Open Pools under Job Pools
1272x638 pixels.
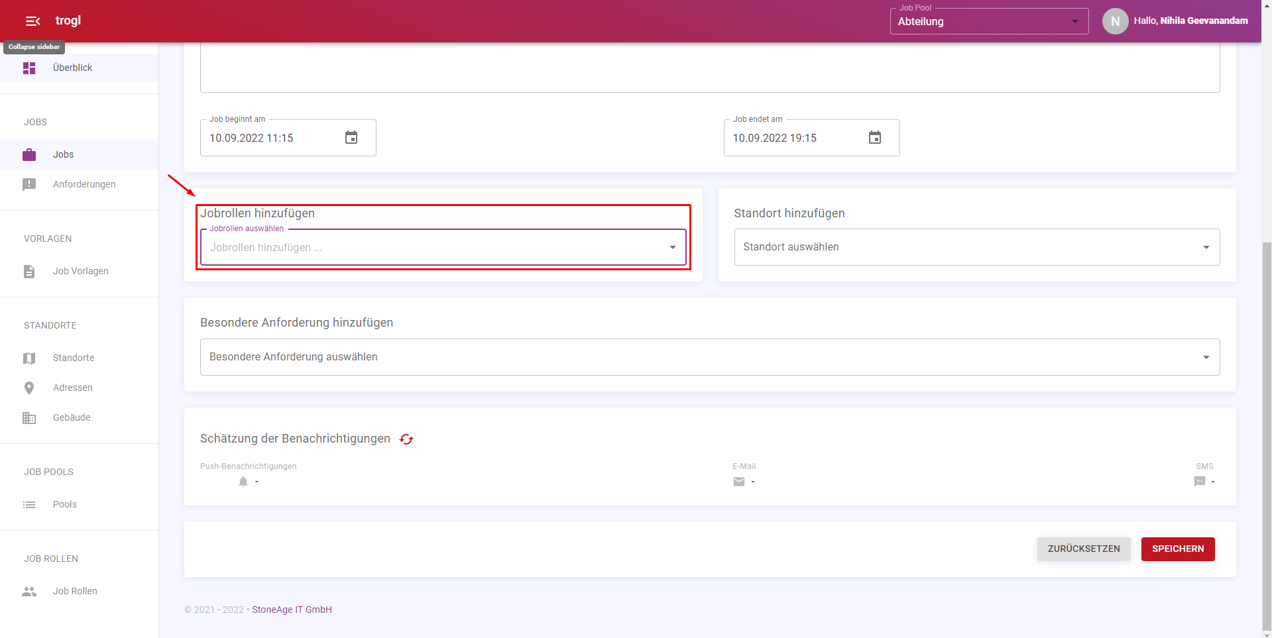click(64, 504)
